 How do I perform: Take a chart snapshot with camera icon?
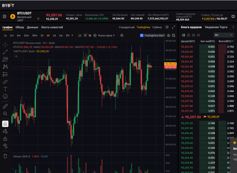click(168, 35)
